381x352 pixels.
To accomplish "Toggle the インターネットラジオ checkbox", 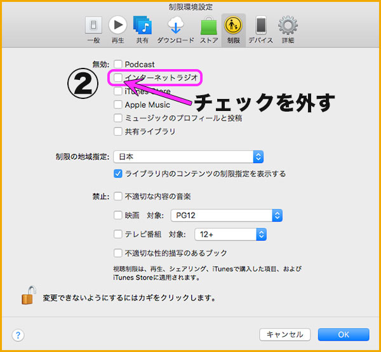I will pos(118,77).
